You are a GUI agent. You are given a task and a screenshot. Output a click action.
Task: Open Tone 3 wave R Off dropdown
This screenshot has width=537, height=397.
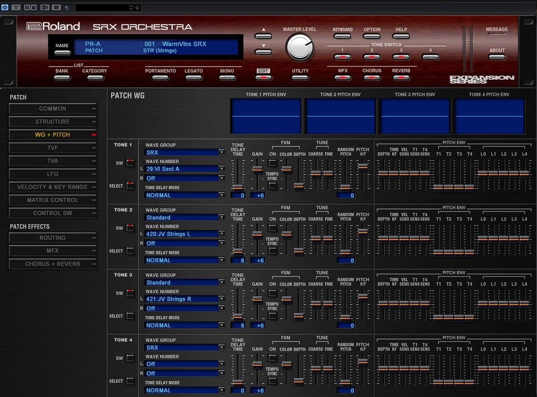[185, 308]
